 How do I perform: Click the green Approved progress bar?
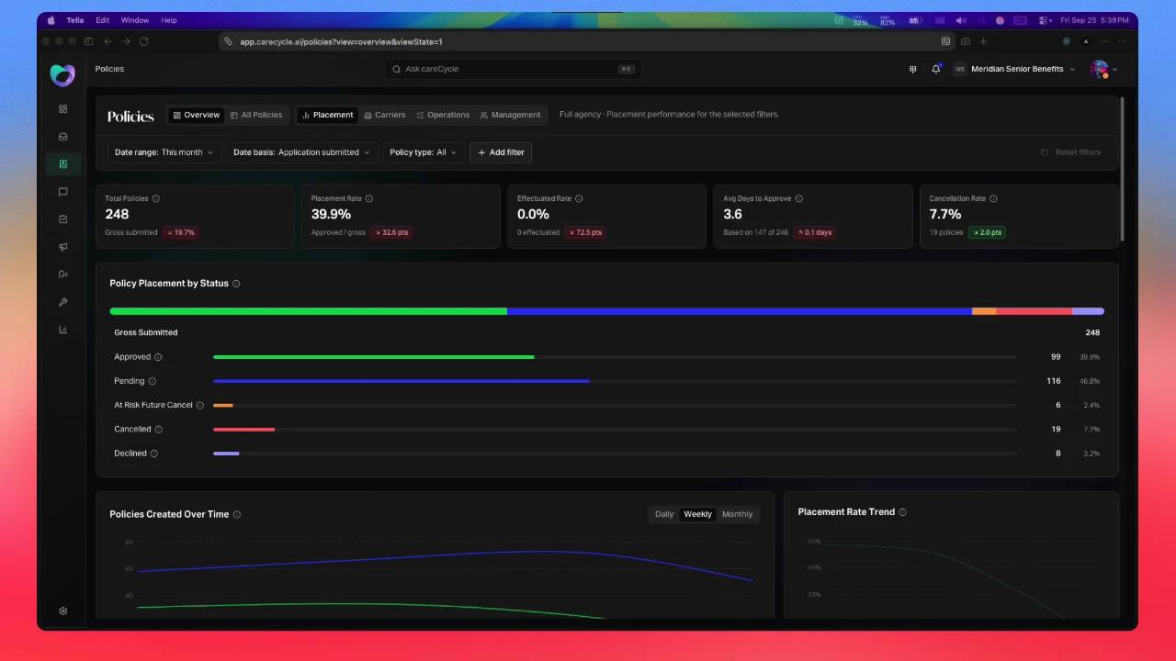coord(374,357)
